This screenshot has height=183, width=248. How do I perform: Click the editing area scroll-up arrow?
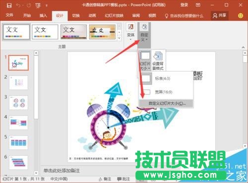pyautogui.click(x=245, y=53)
